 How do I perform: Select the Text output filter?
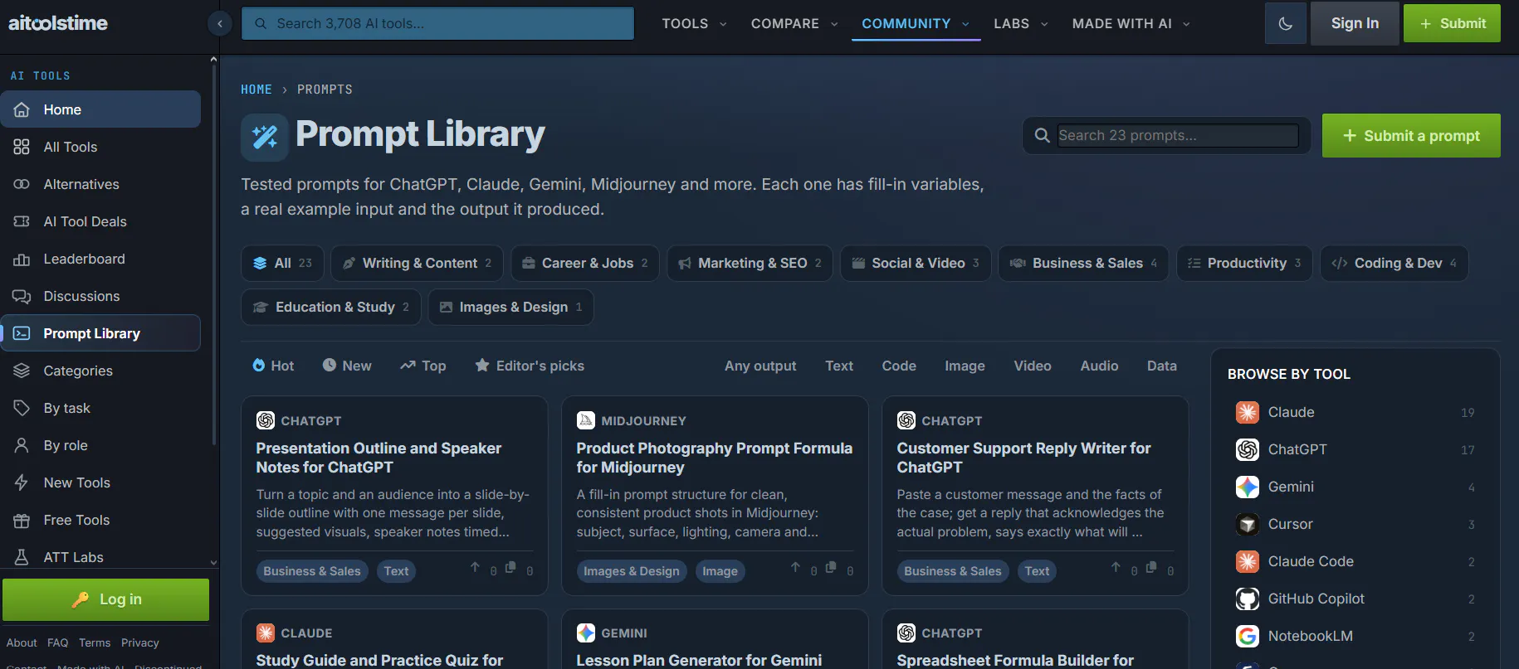(839, 366)
